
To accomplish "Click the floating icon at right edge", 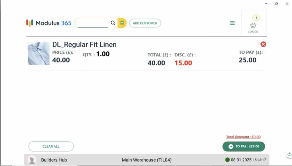I will pyautogui.click(x=289, y=154).
